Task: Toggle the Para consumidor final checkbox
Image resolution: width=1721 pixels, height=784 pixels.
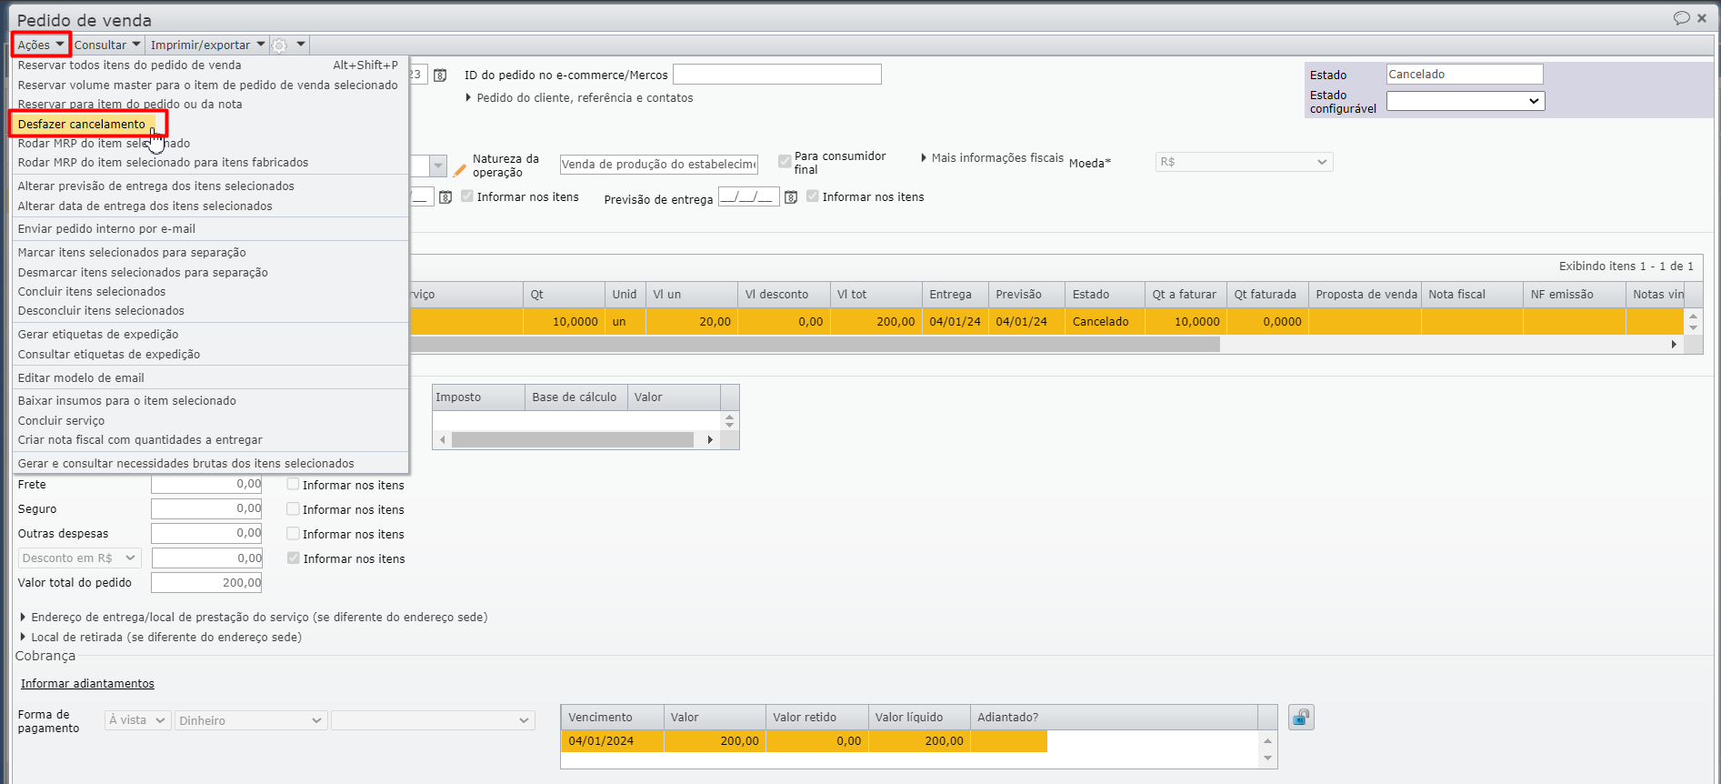Action: point(785,162)
